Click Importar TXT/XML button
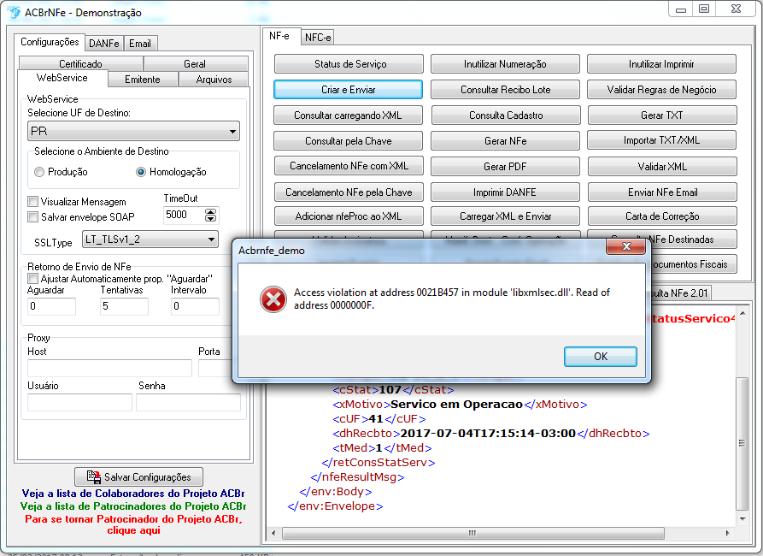The height and width of the screenshot is (556, 763). pos(661,140)
